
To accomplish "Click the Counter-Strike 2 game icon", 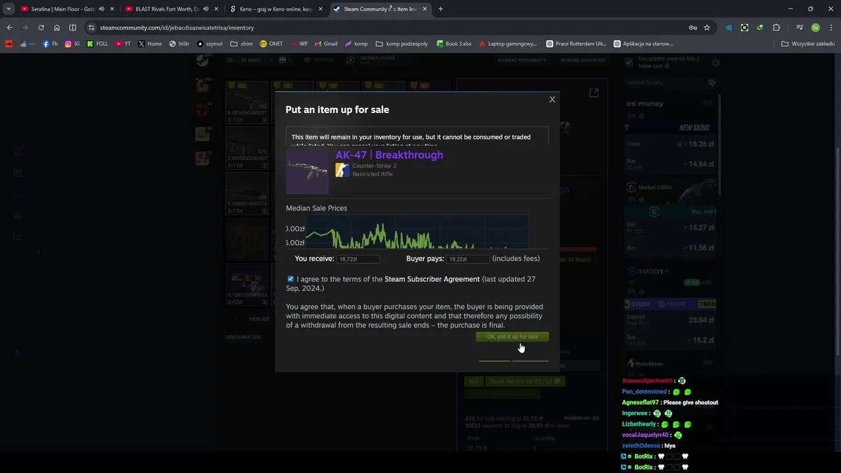I will (x=342, y=170).
